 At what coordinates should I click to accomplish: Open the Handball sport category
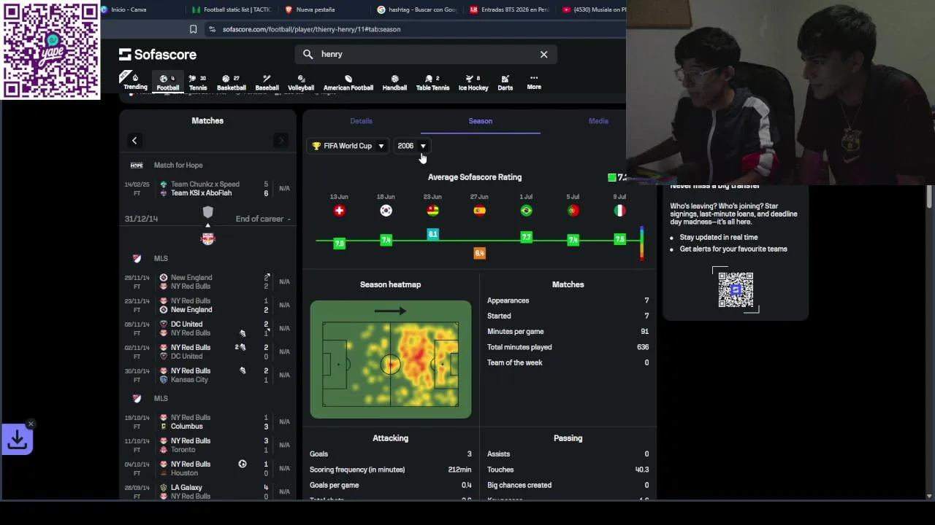coord(394,82)
